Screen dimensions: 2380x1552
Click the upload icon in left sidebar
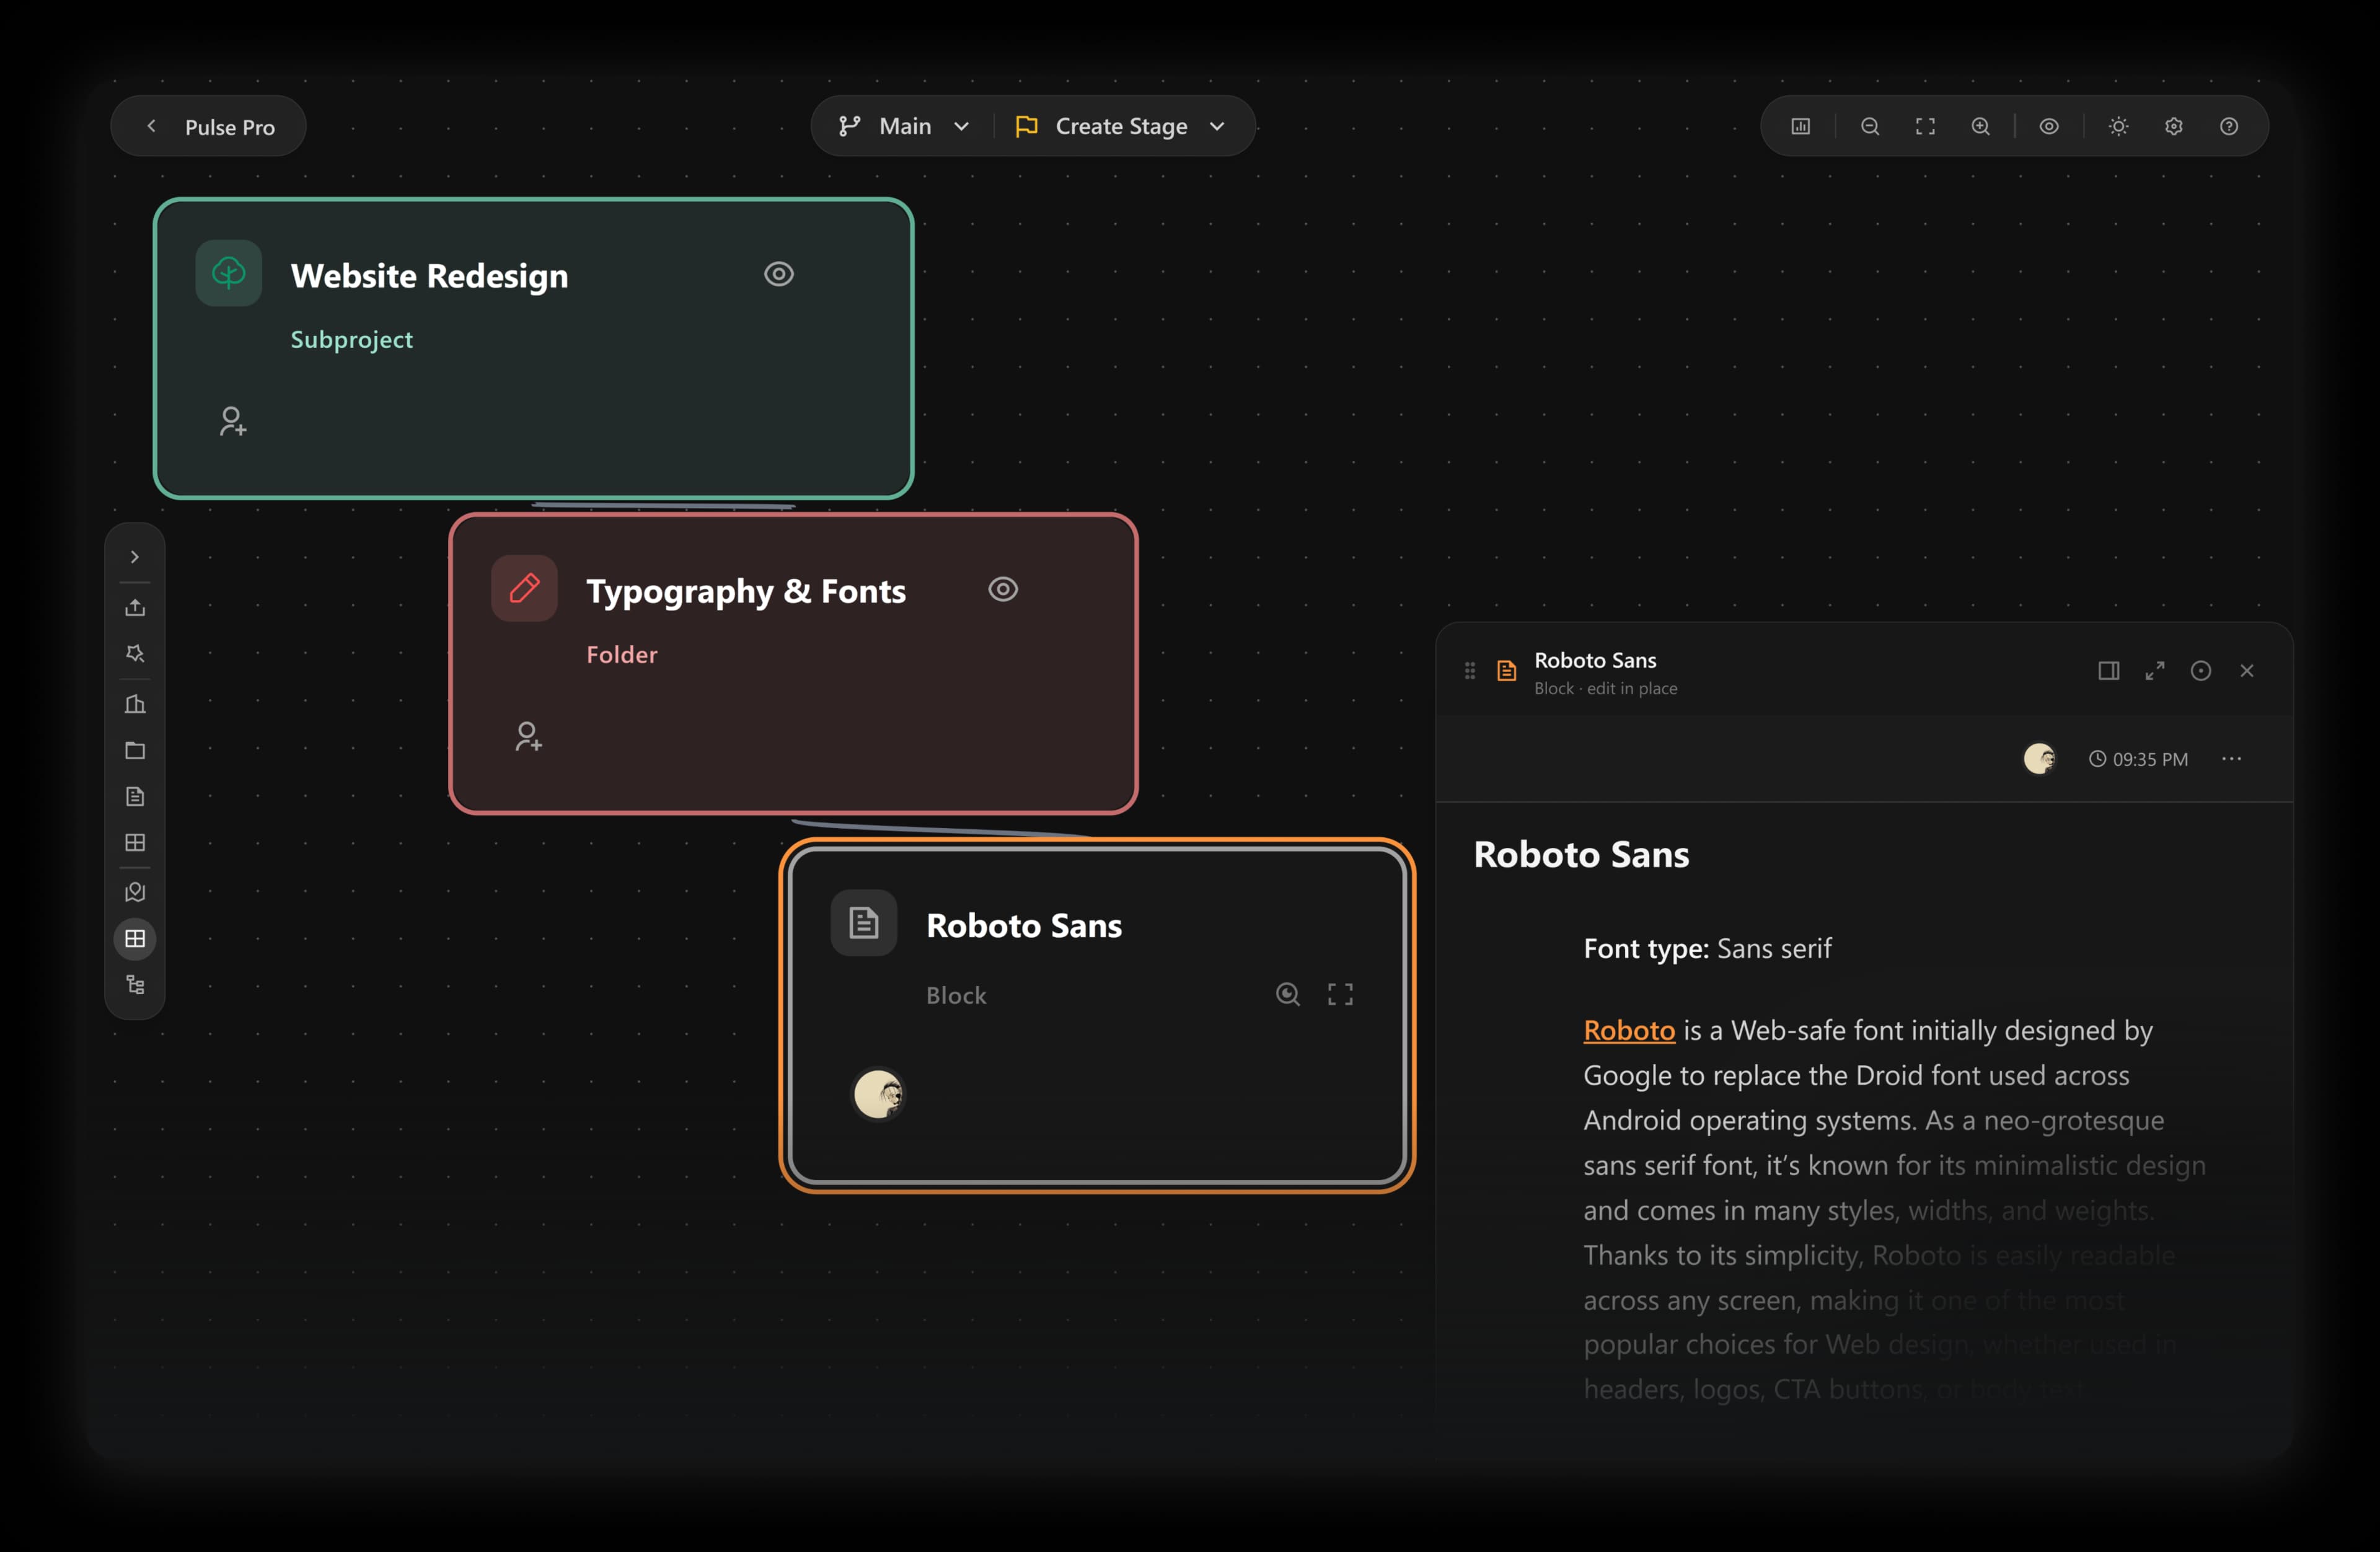point(135,607)
